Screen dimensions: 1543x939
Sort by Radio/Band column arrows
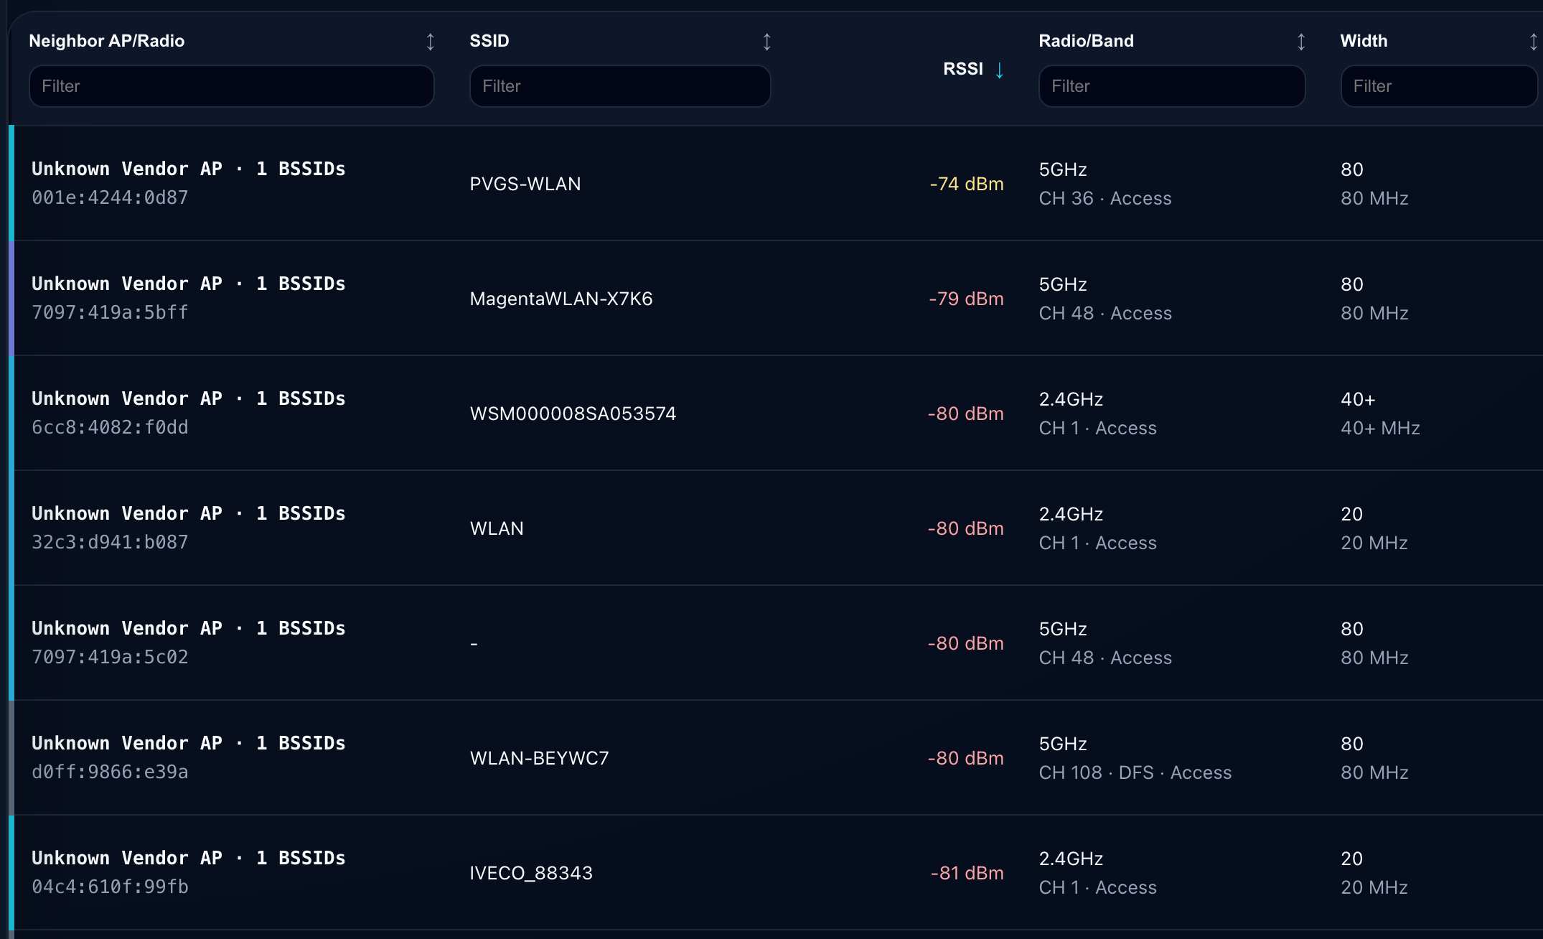[1300, 42]
